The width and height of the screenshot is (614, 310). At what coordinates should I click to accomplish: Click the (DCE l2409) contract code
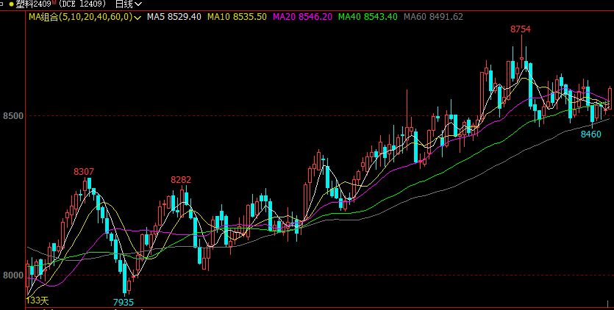[x=83, y=4]
